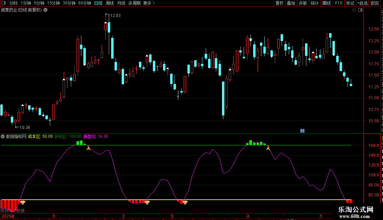Click the 返回 back button
The image size is (383, 220).
pyautogui.click(x=374, y=3)
